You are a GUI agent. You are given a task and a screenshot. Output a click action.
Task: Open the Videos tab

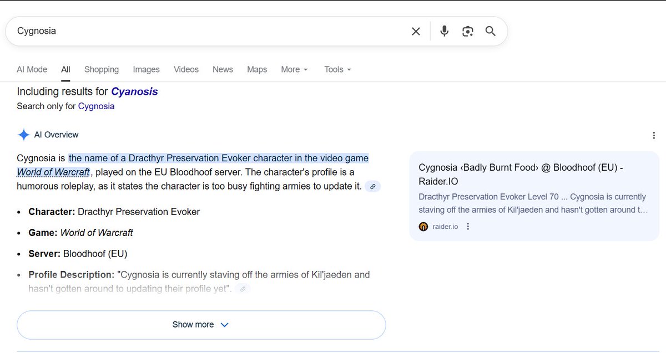[186, 69]
